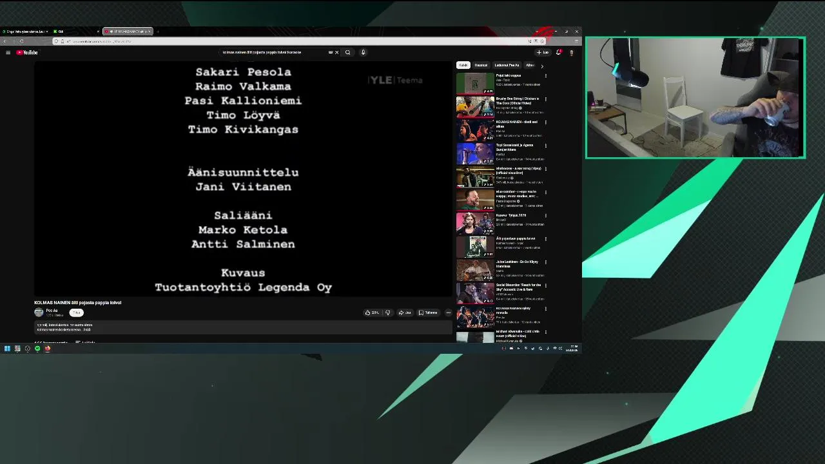Image resolution: width=825 pixels, height=464 pixels.
Task: Open the YouTube hamburger guide menu
Action: [8, 52]
